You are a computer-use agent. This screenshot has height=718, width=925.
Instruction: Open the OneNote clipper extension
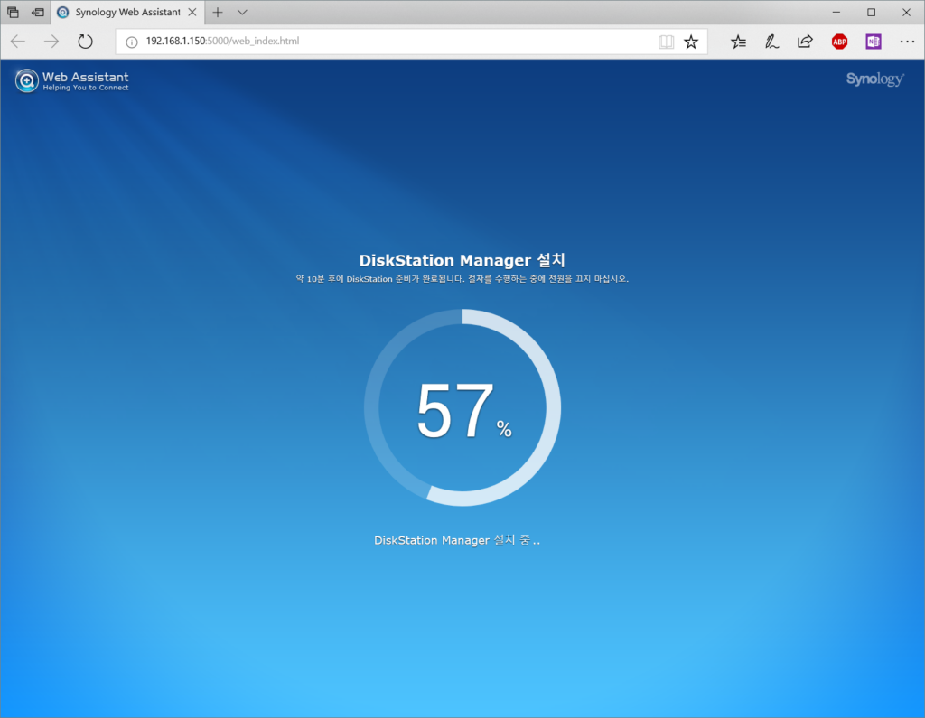874,42
